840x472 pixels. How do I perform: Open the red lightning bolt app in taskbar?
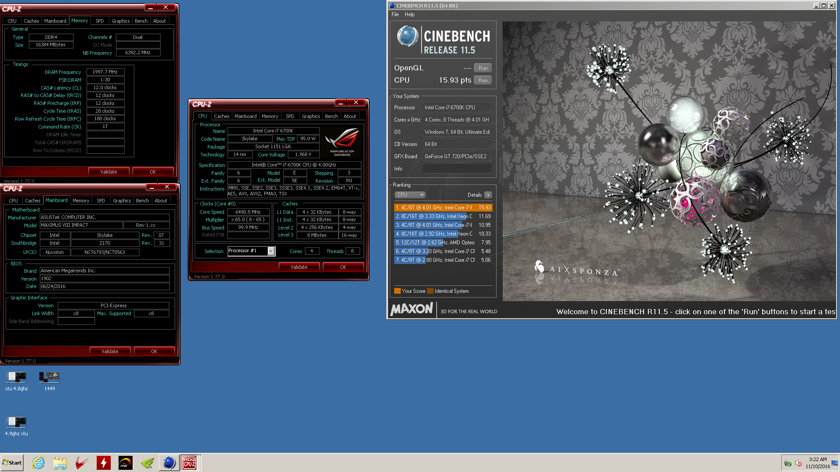tap(104, 462)
